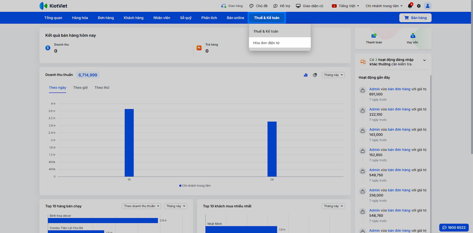473x233 pixels.
Task: Open the Hỗ trợ support chat icon
Action: [x=276, y=6]
